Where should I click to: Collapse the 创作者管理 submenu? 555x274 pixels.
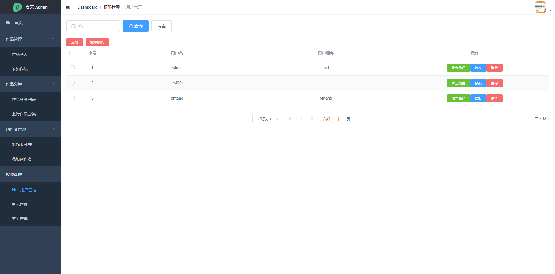[30, 129]
